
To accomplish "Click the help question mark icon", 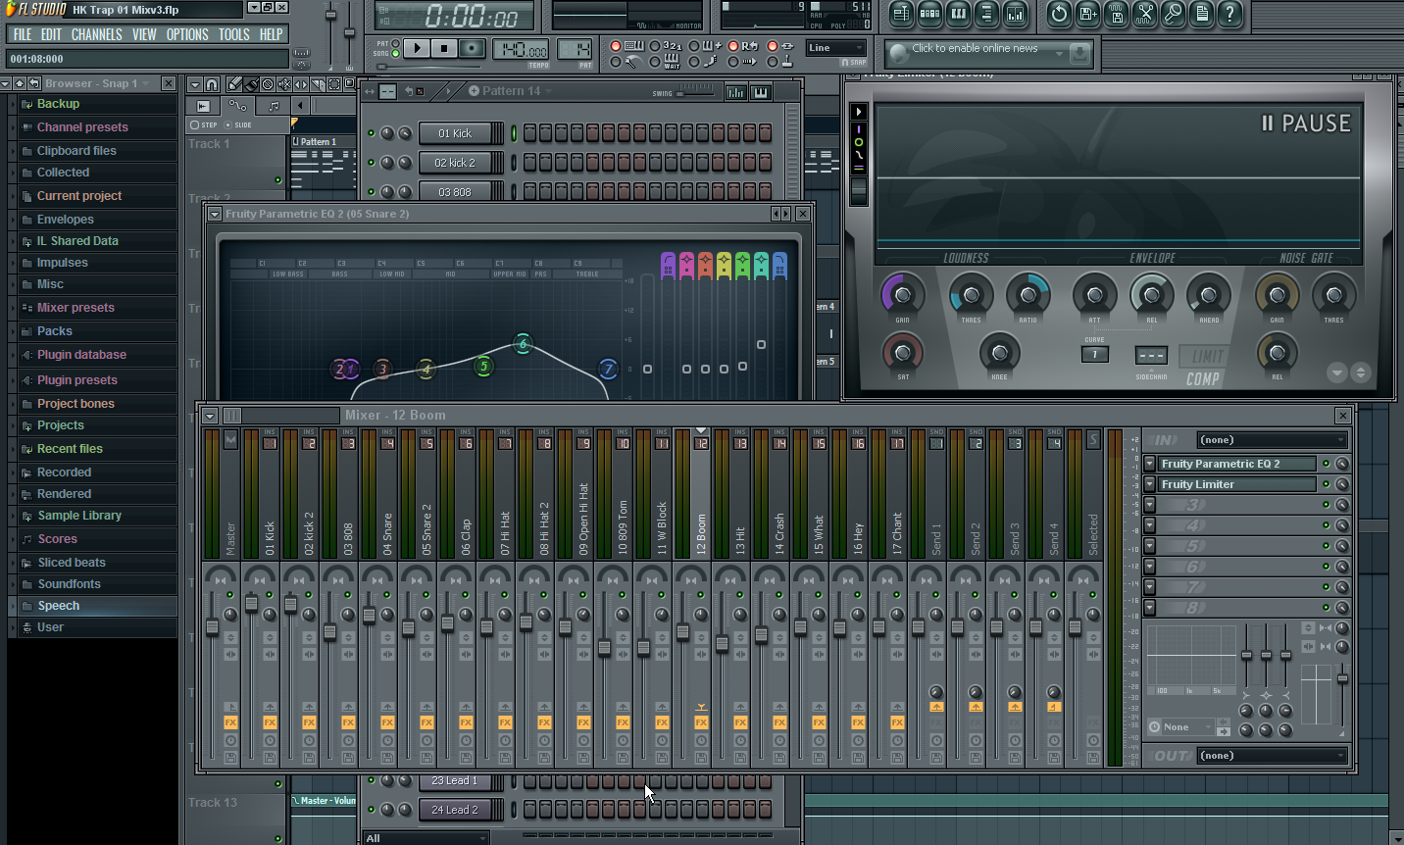I will tap(1229, 14).
